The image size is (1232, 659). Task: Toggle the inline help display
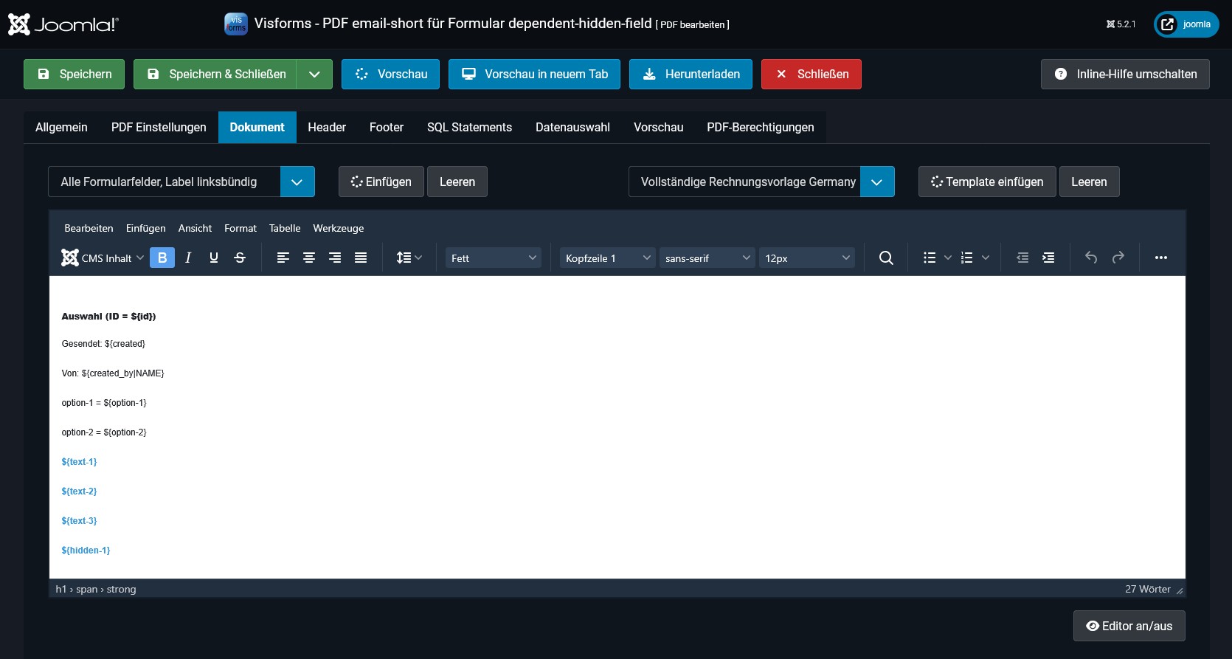[x=1125, y=75]
